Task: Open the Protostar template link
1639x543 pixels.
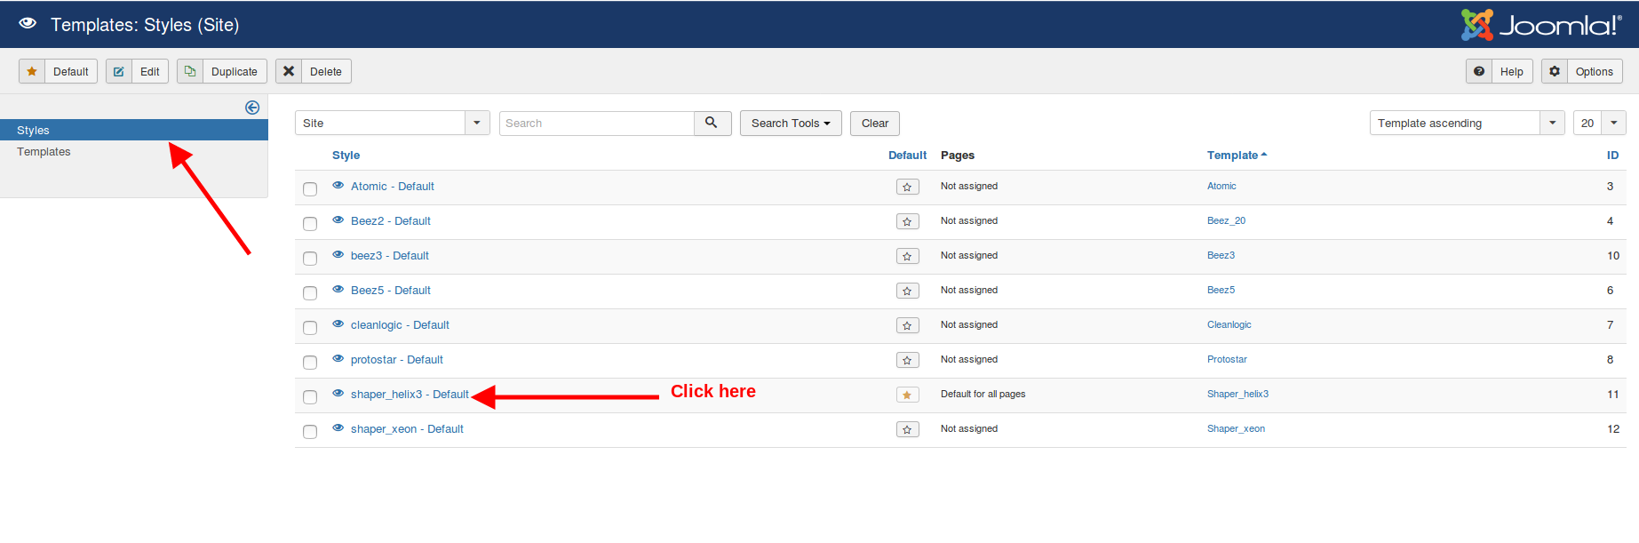Action: (1227, 359)
